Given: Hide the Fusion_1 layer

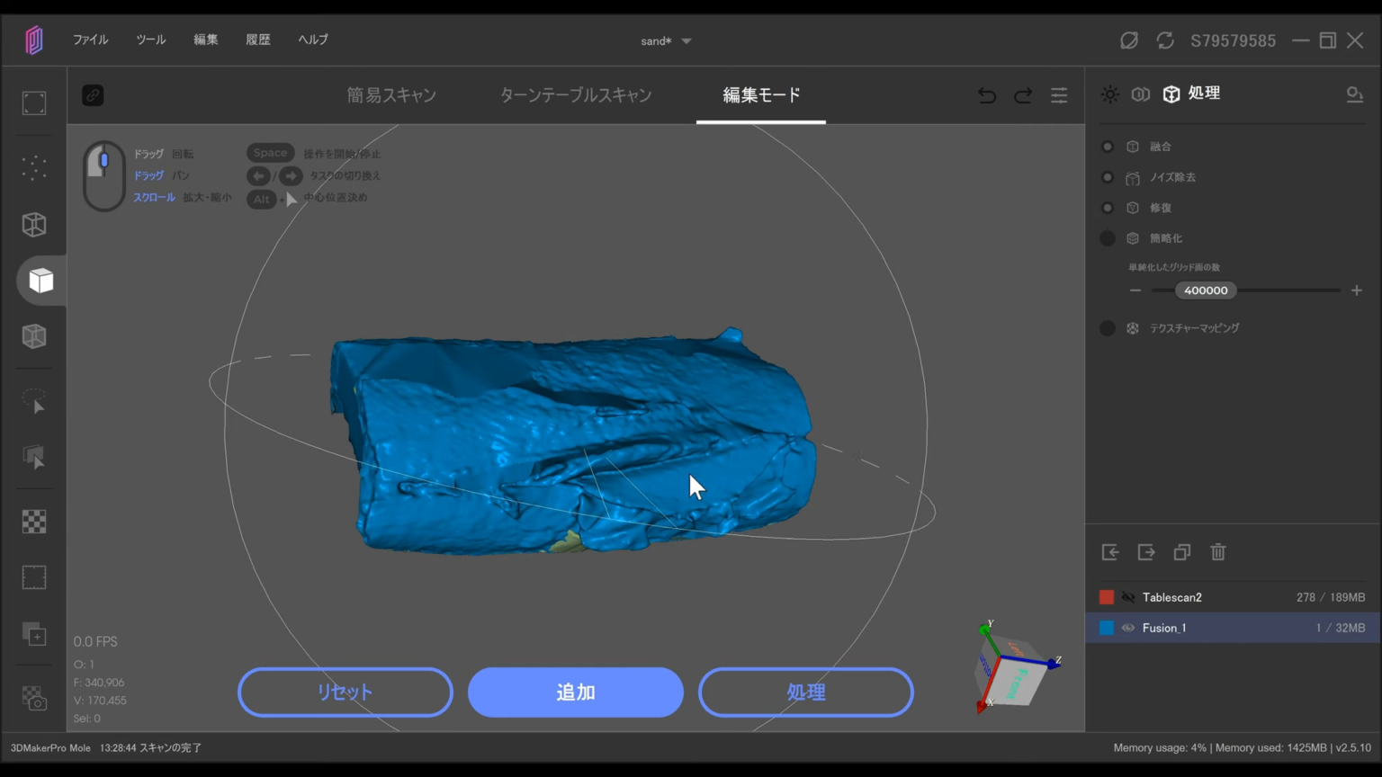Looking at the screenshot, I should (x=1128, y=628).
